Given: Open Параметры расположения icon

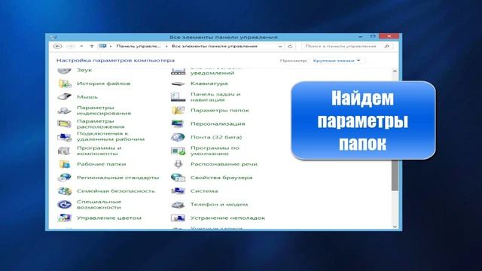Looking at the screenshot, I should (x=65, y=123).
